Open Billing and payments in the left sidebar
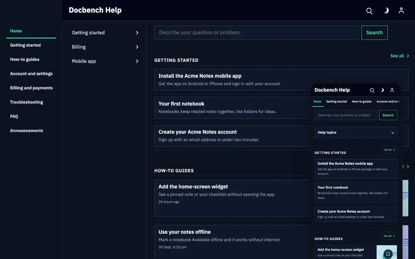This screenshot has height=259, width=415. (x=31, y=88)
